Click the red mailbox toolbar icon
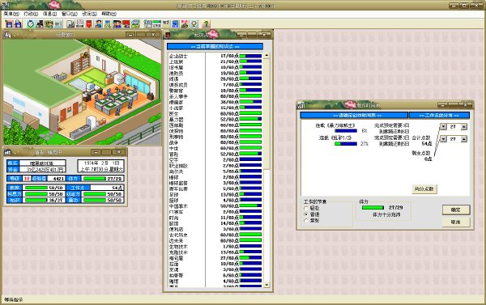This screenshot has height=305, width=486. click(89, 23)
